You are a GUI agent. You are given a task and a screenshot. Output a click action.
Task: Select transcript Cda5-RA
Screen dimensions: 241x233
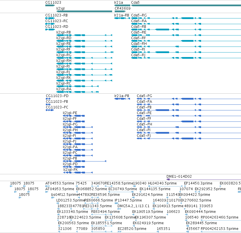pyautogui.click(x=186, y=24)
